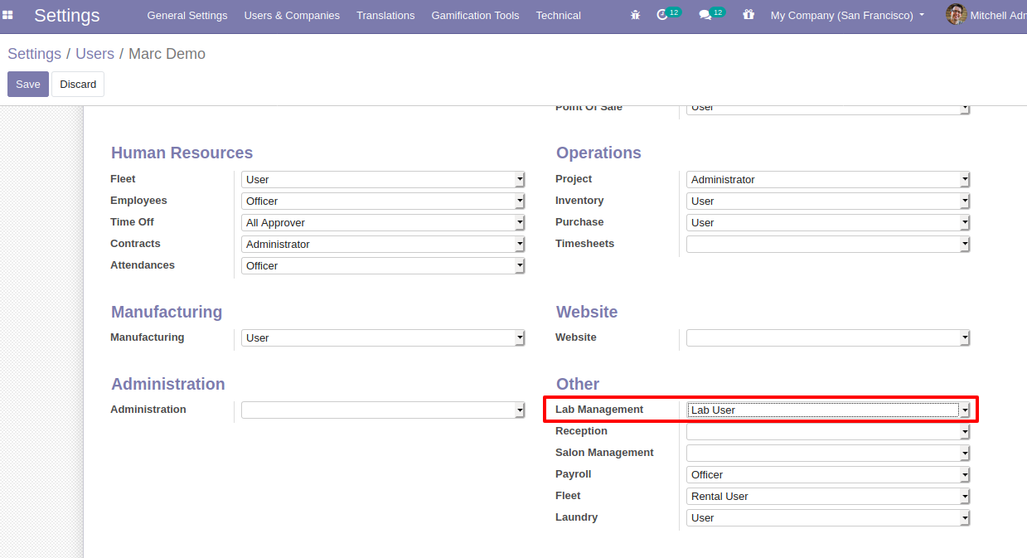Open the Project access level dropdown
The width and height of the screenshot is (1027, 558).
point(827,180)
